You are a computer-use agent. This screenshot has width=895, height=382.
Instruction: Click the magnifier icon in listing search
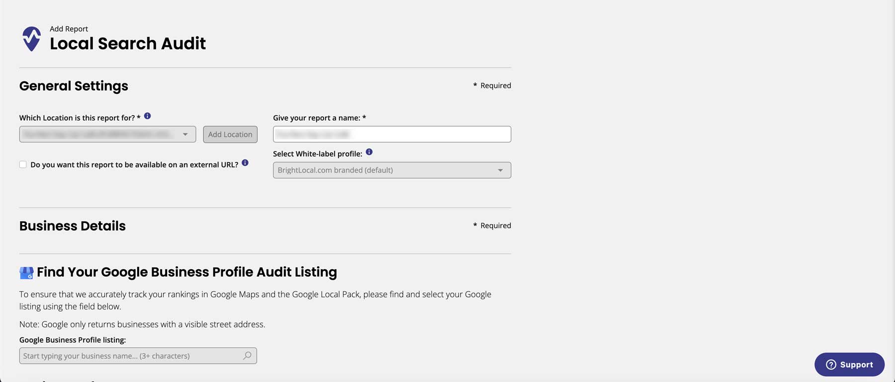coord(247,356)
